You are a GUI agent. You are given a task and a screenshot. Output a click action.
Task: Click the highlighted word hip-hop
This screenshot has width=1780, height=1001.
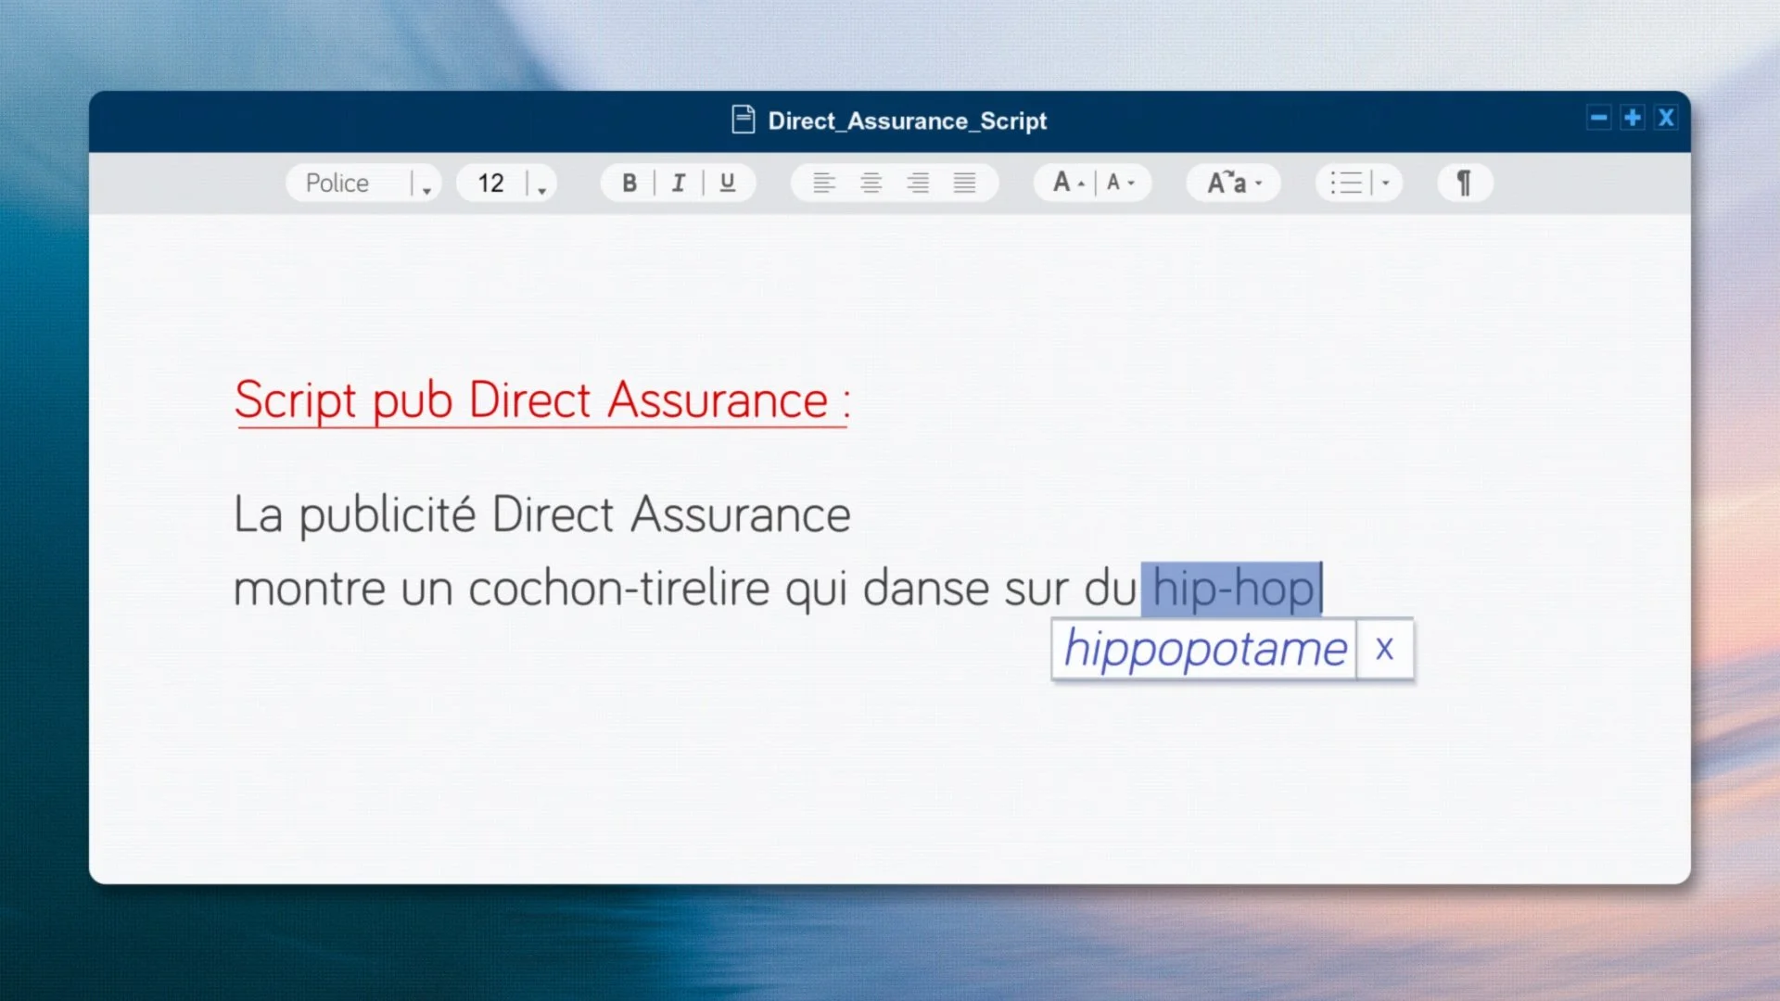(1232, 589)
